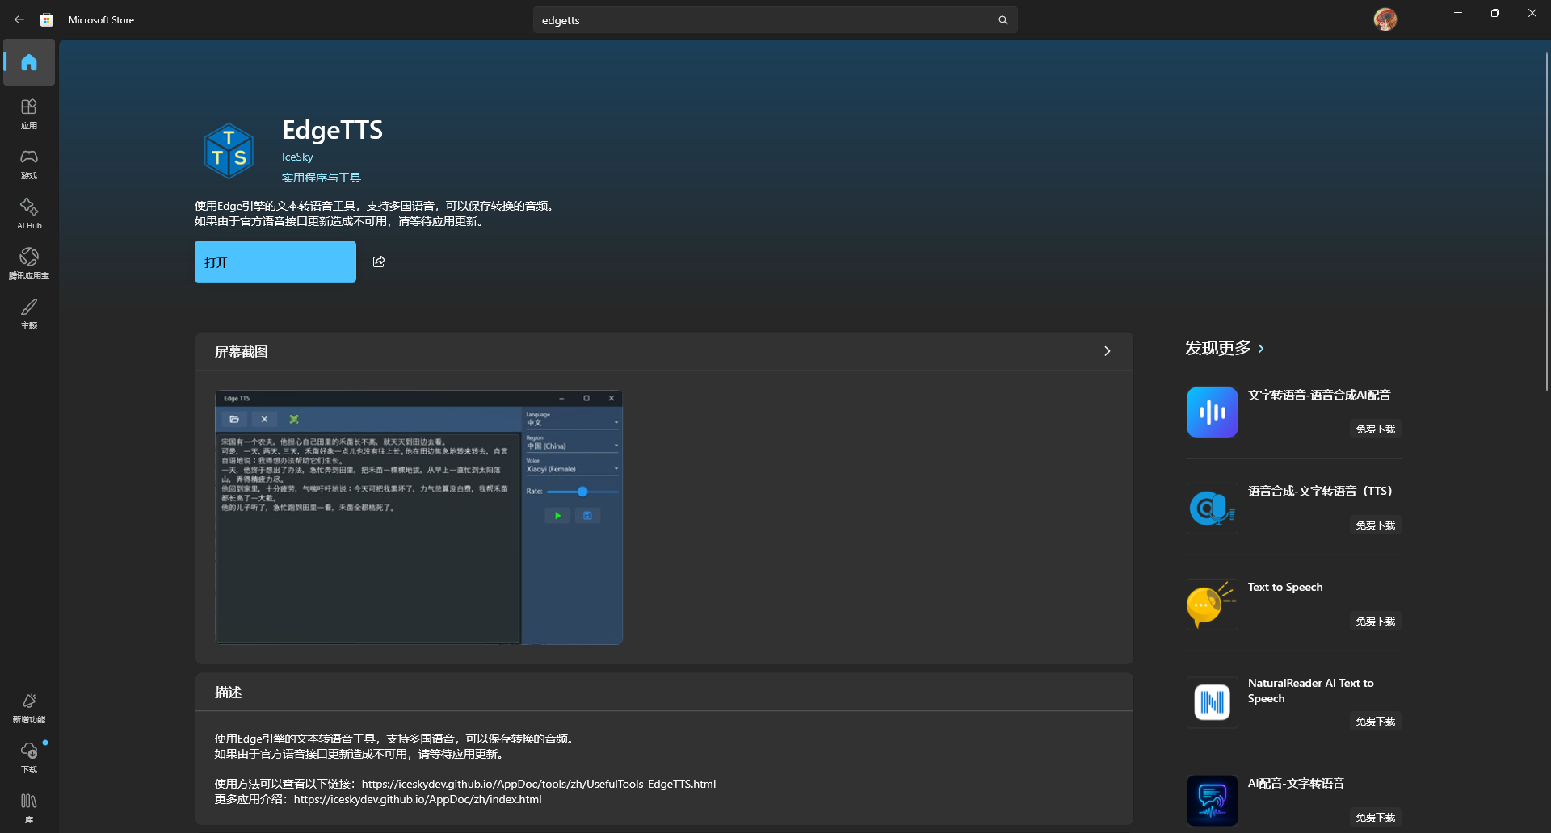Open the Games section in sidebar
The height and width of the screenshot is (833, 1551).
point(29,163)
